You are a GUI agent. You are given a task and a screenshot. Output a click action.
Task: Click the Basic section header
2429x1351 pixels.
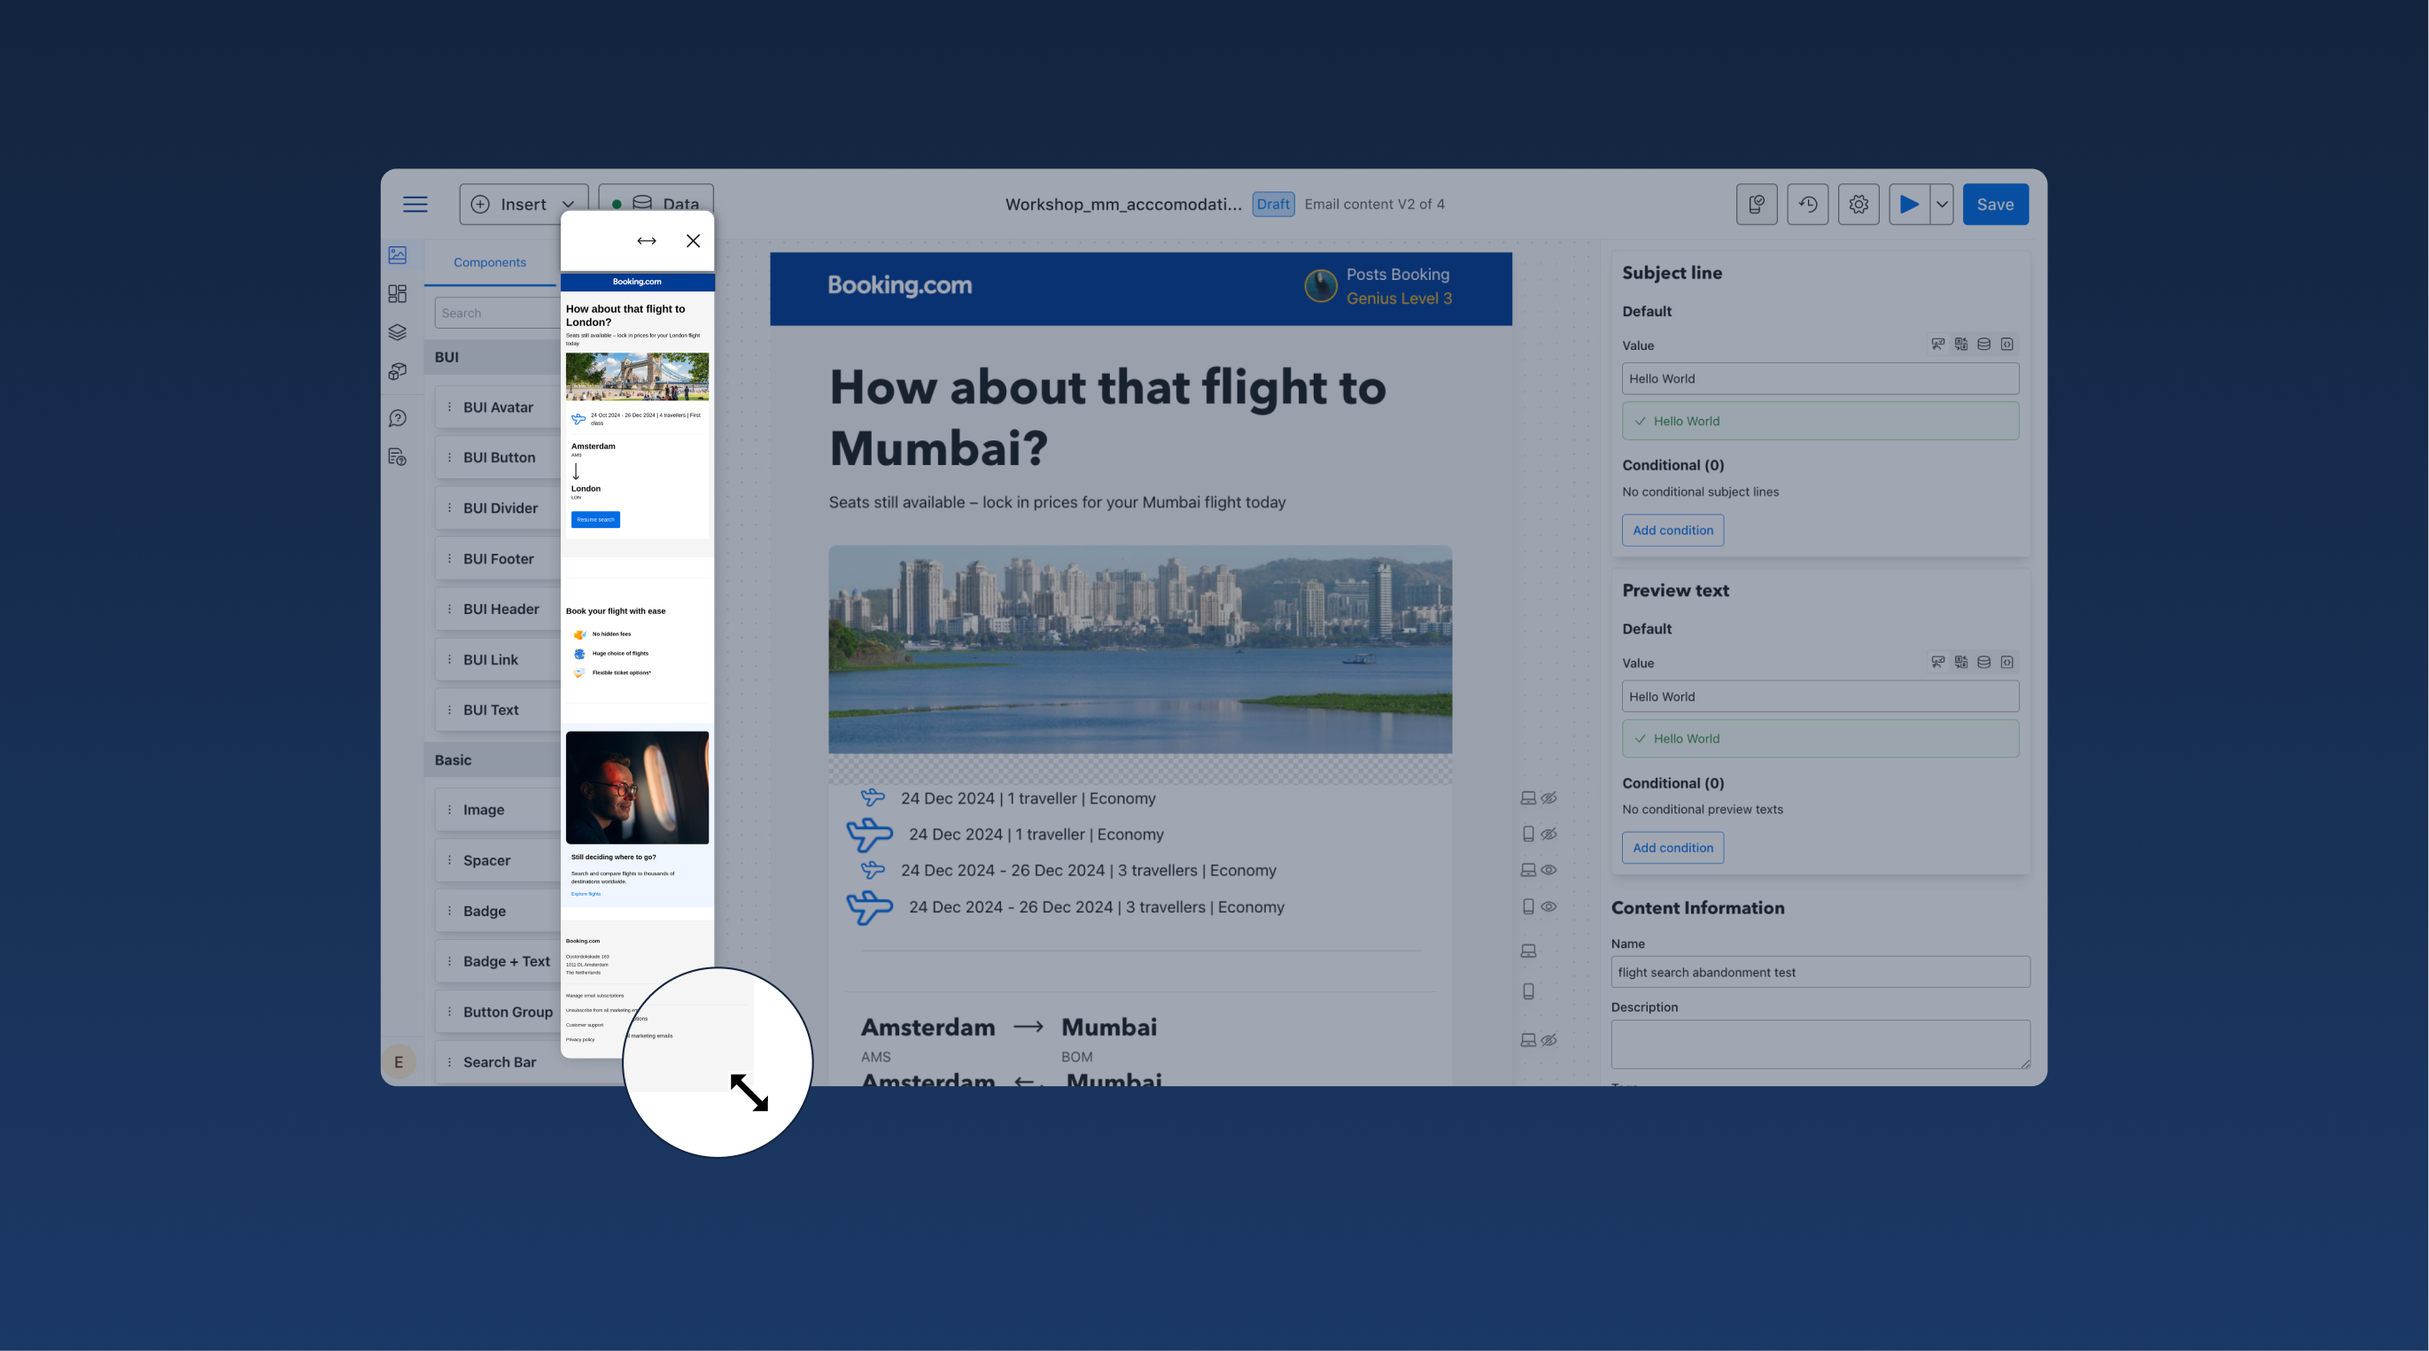tap(493, 760)
